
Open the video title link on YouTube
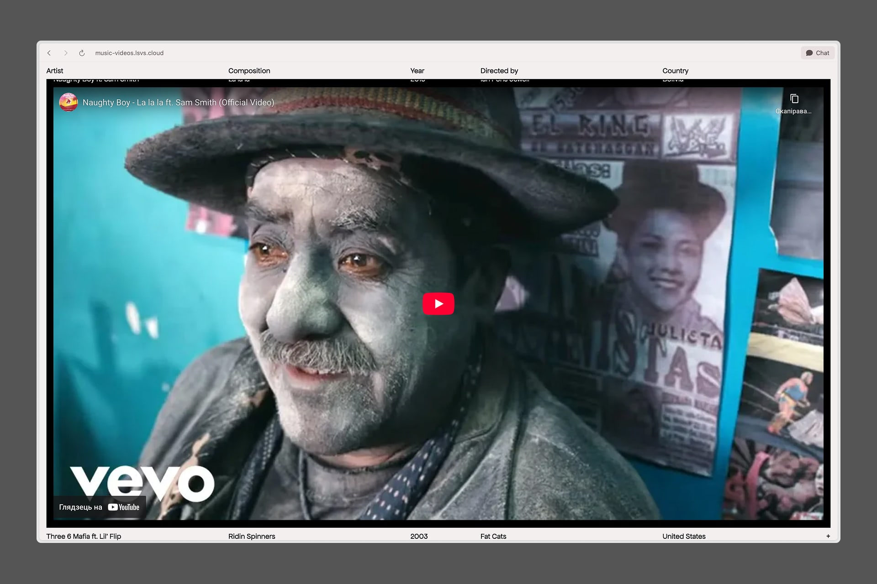(x=178, y=103)
